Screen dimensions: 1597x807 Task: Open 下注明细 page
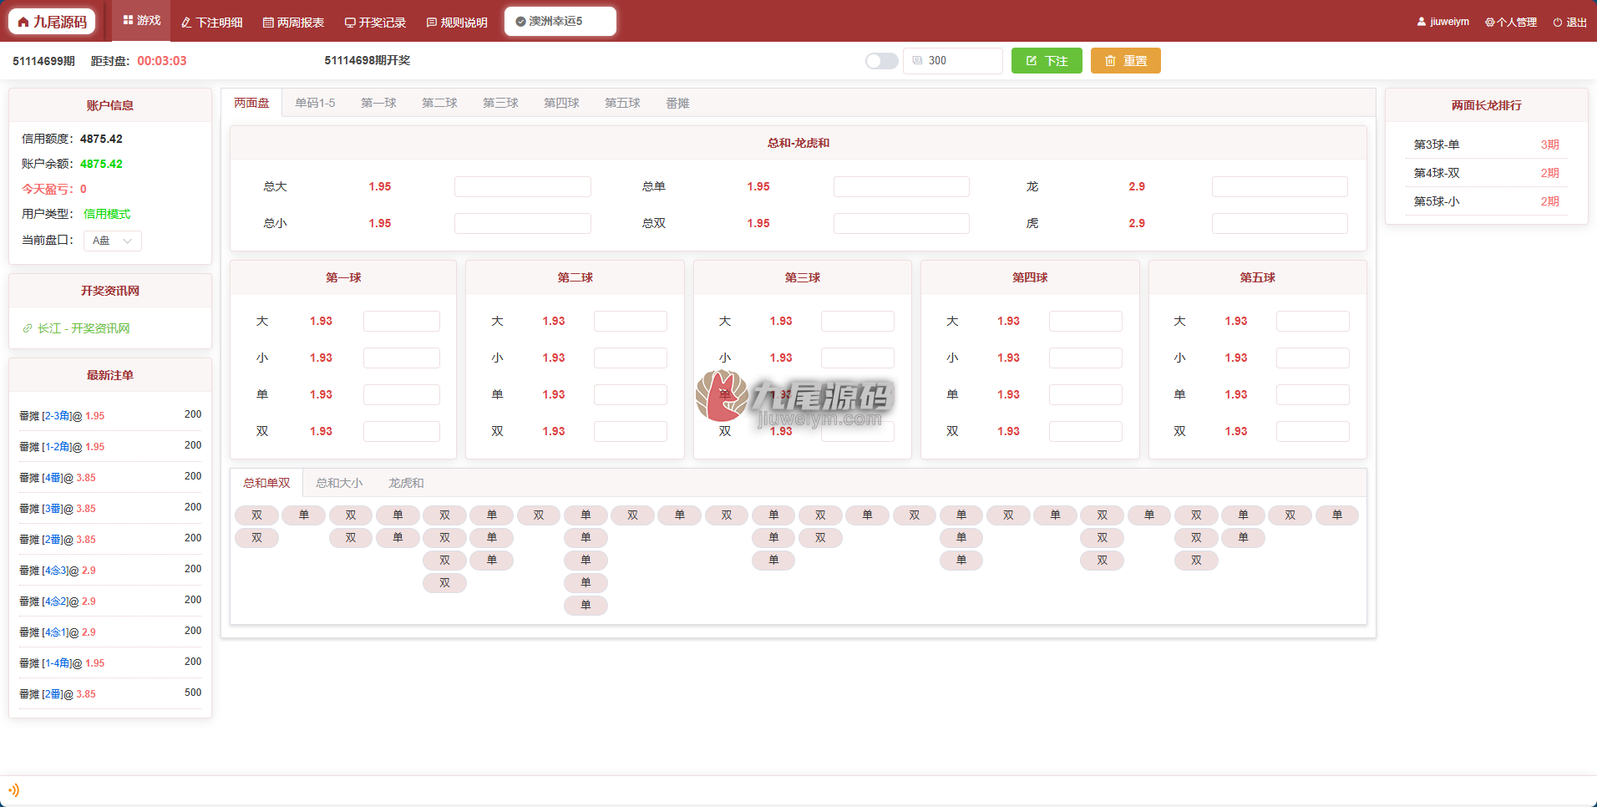[212, 23]
